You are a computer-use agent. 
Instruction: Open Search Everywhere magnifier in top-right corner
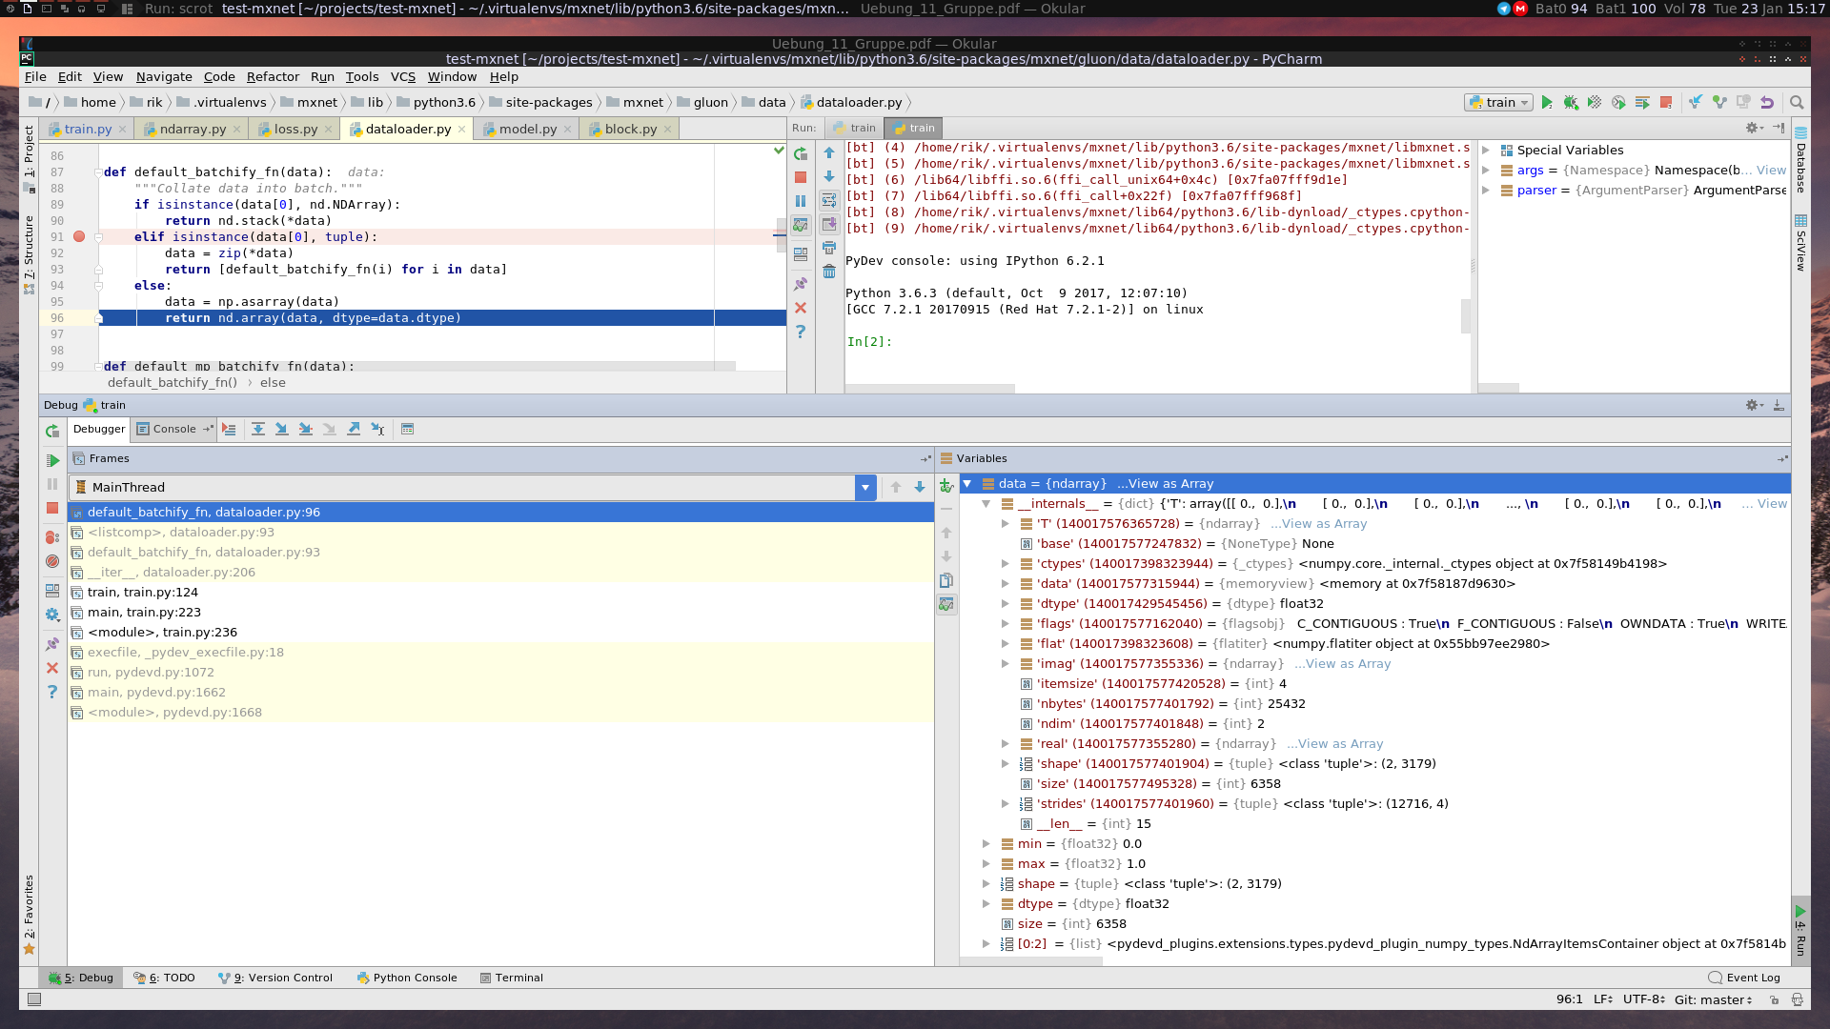[x=1796, y=102]
